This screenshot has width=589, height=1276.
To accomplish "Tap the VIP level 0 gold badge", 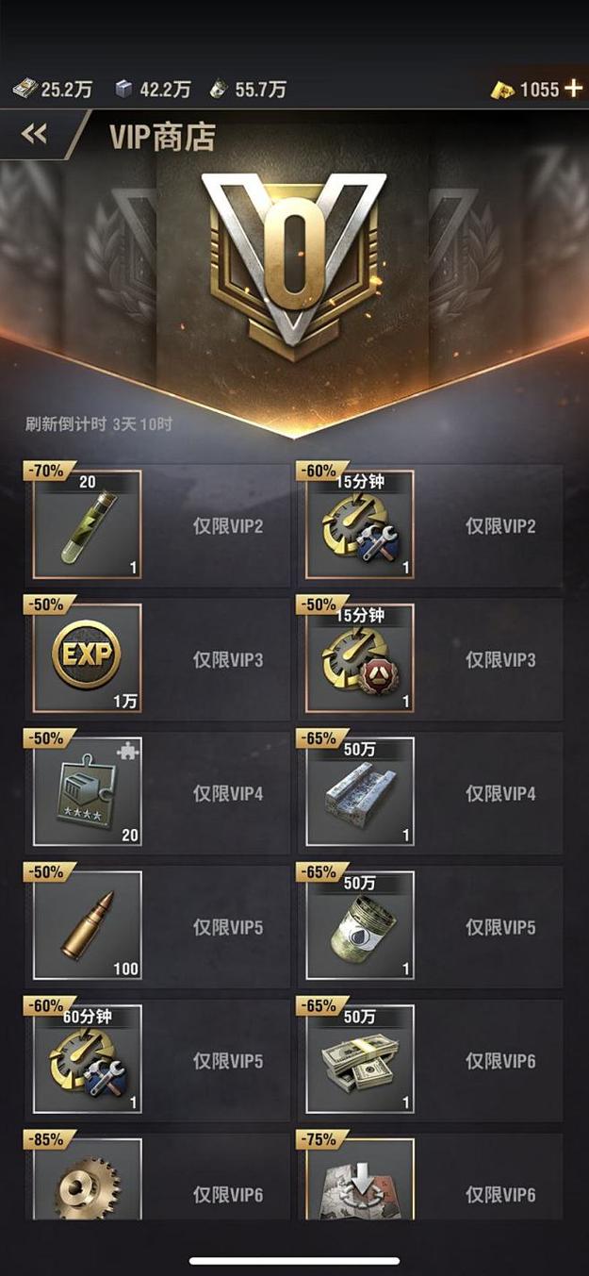I will coord(294,261).
